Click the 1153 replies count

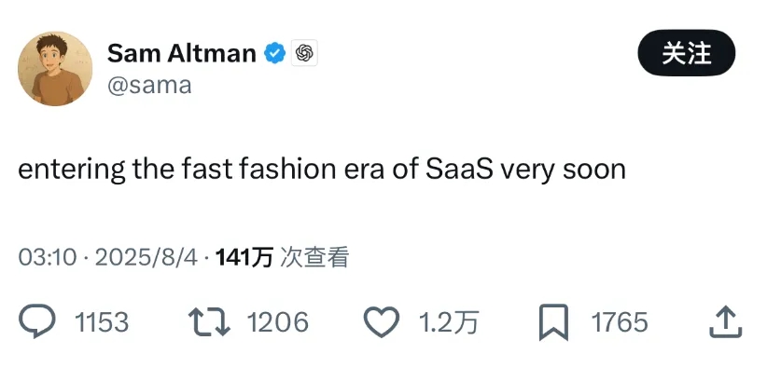tap(102, 322)
